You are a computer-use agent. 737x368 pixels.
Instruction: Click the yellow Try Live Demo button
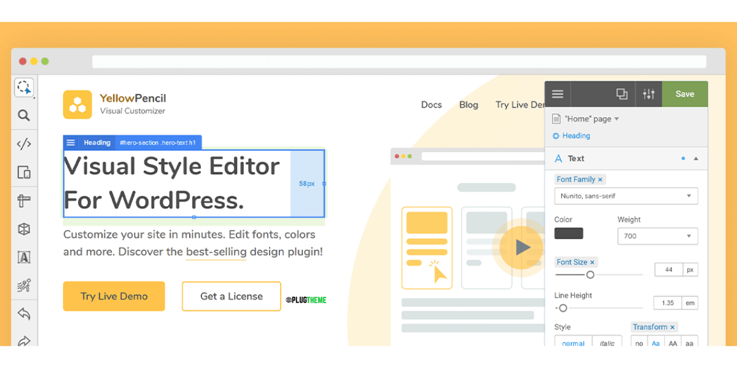(x=114, y=296)
